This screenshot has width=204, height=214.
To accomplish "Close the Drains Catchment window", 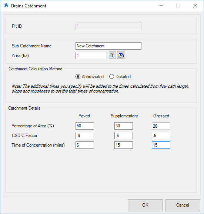I will 195,6.
